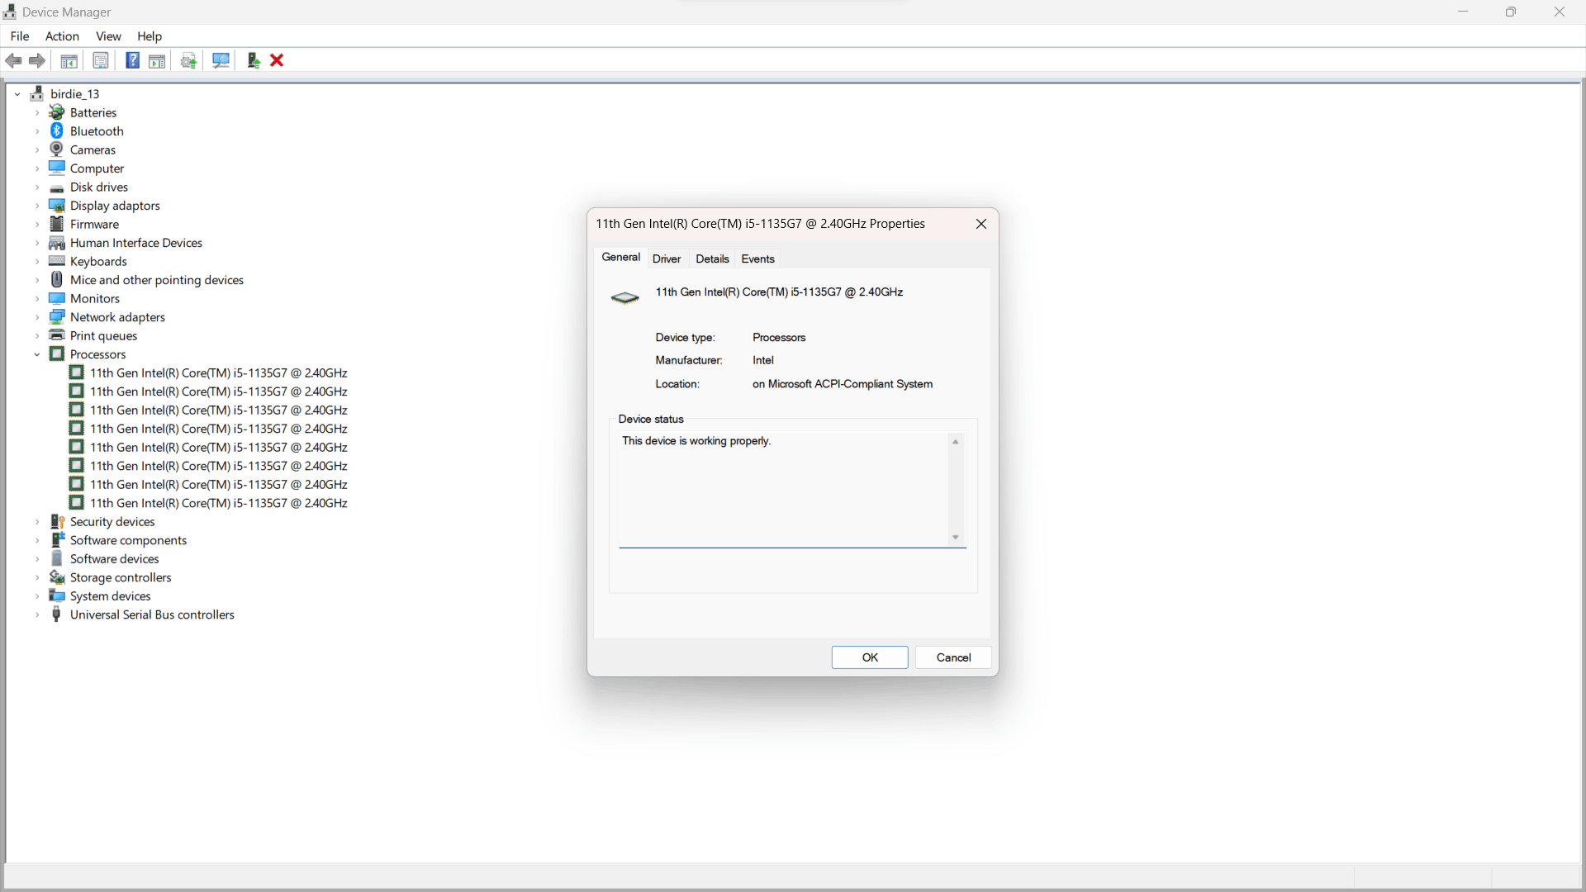This screenshot has height=892, width=1586.
Task: Open the Events tab
Action: [x=757, y=259]
